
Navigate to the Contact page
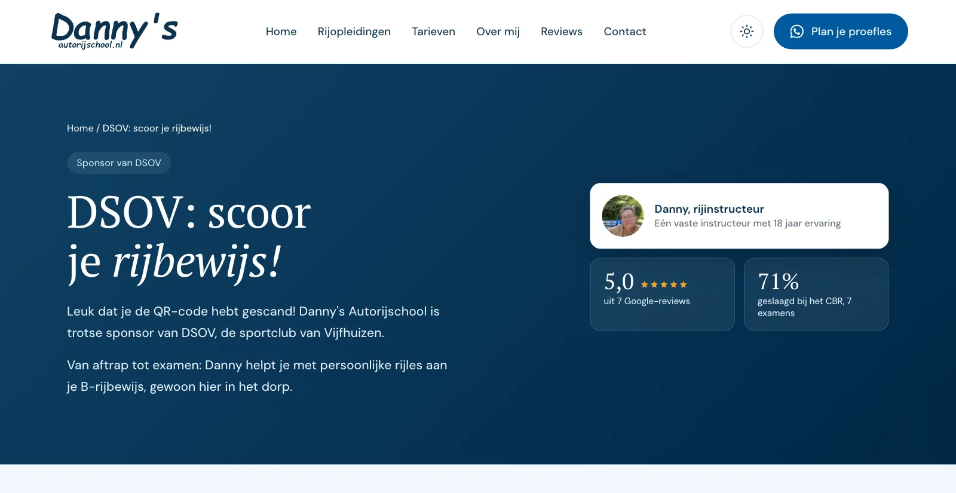(x=625, y=32)
